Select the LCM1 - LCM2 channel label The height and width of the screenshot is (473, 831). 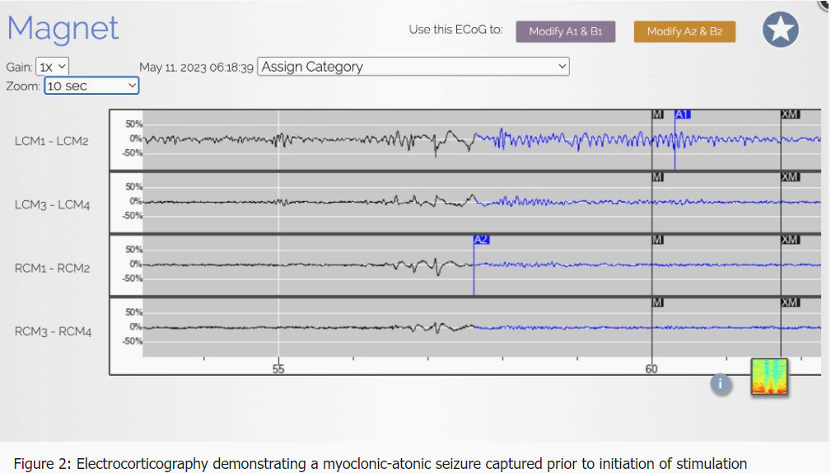pos(52,141)
